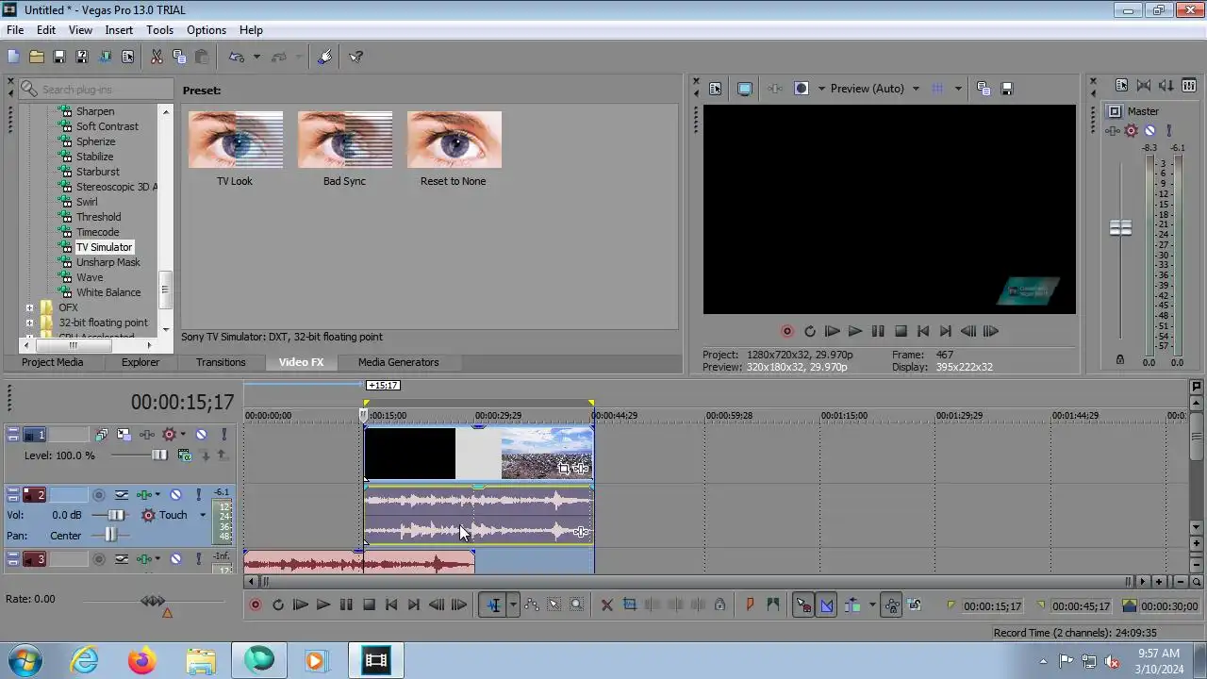Open the Tools menu
The image size is (1207, 679).
point(159,30)
